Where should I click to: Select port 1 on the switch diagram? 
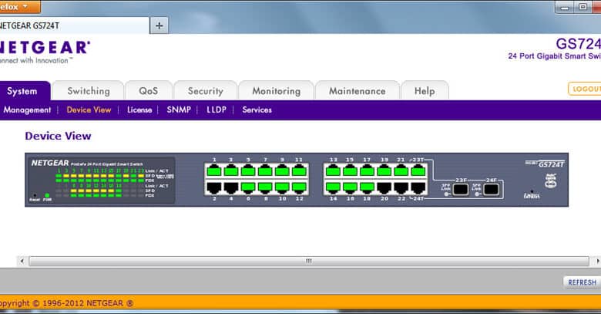[214, 171]
